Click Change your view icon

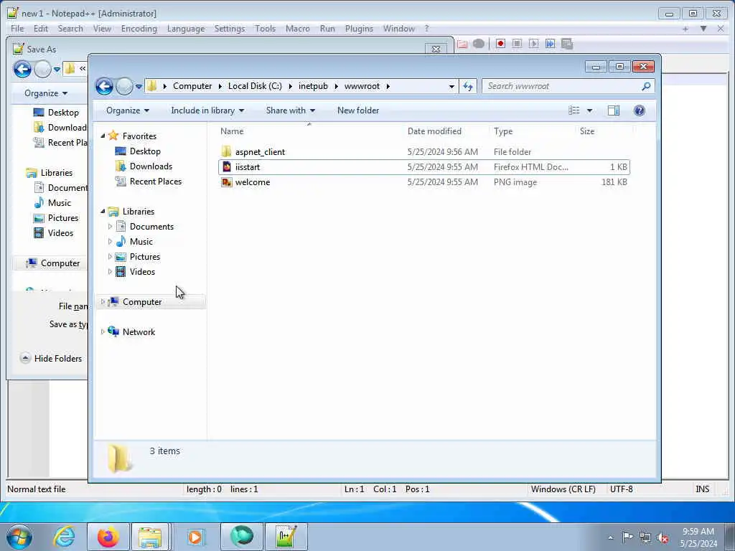[x=574, y=110]
